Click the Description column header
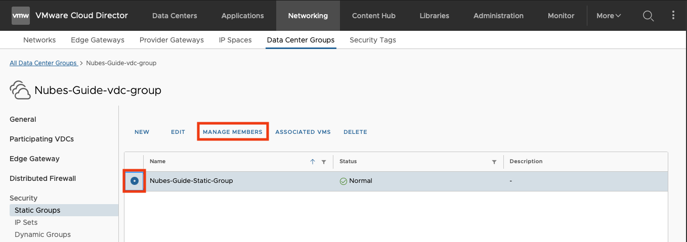 coord(526,162)
